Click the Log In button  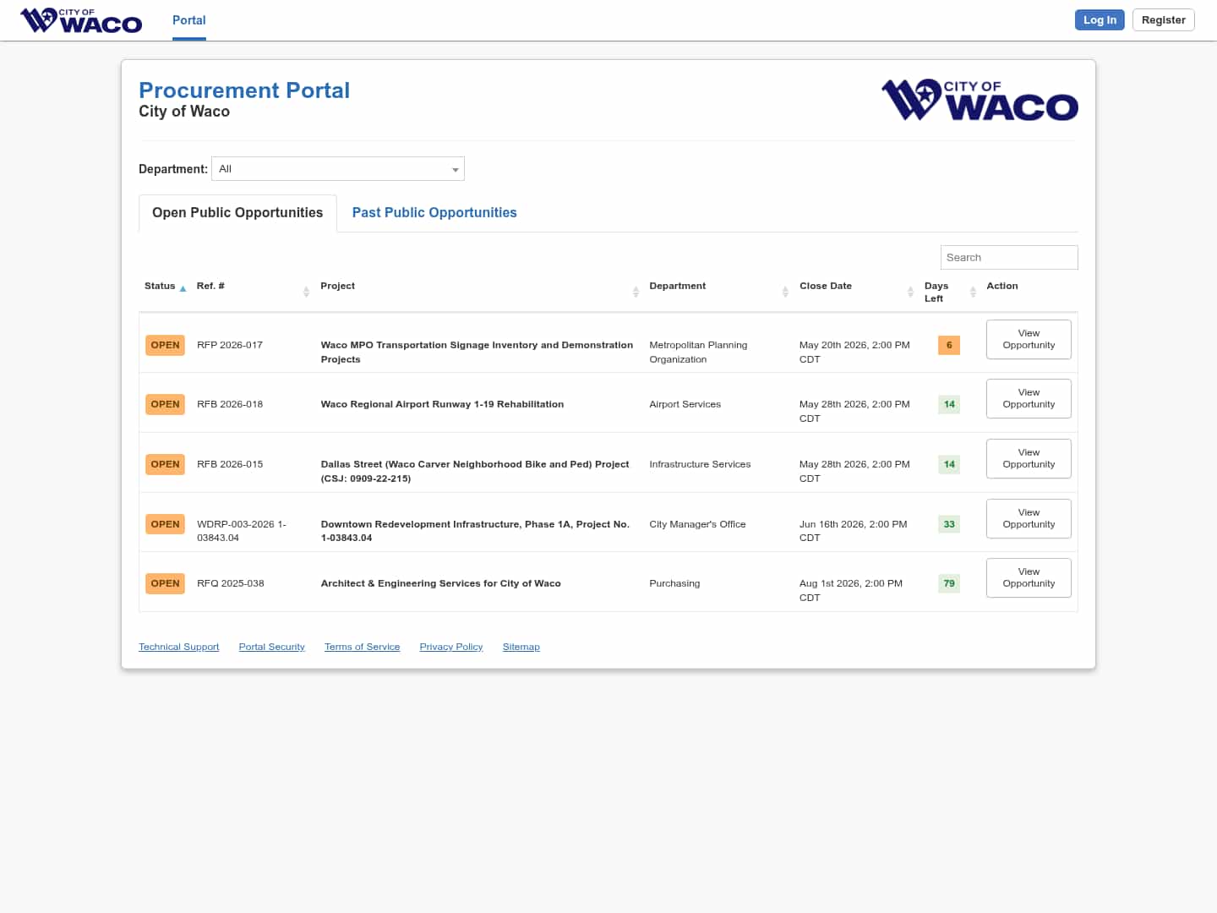point(1100,20)
